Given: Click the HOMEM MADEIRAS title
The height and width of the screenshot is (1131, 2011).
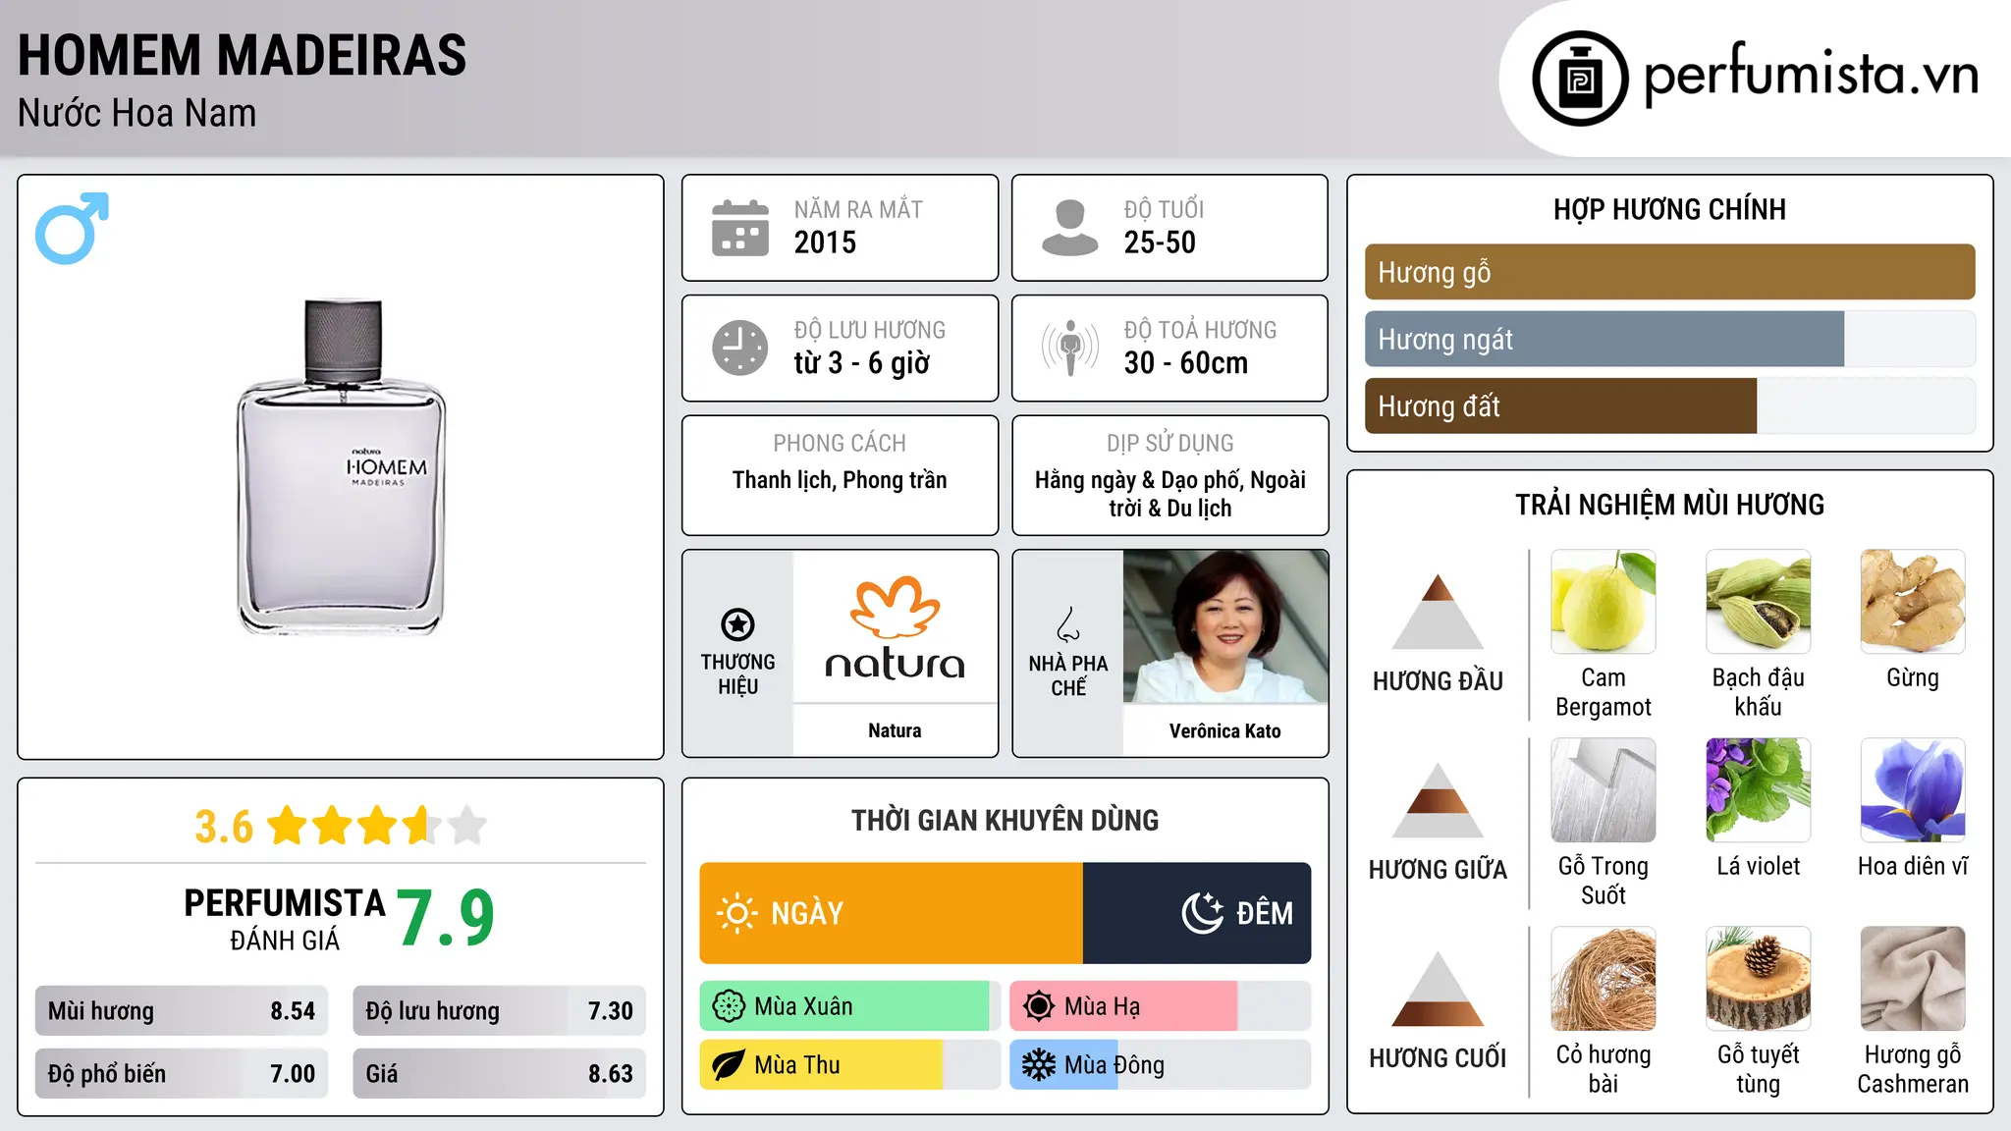Looking at the screenshot, I should pos(243,55).
